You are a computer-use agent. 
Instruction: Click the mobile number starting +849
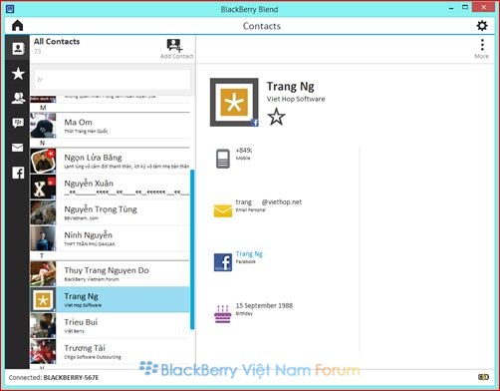244,151
